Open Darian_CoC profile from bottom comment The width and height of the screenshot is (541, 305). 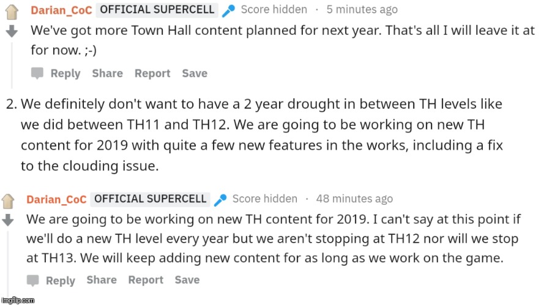point(56,199)
